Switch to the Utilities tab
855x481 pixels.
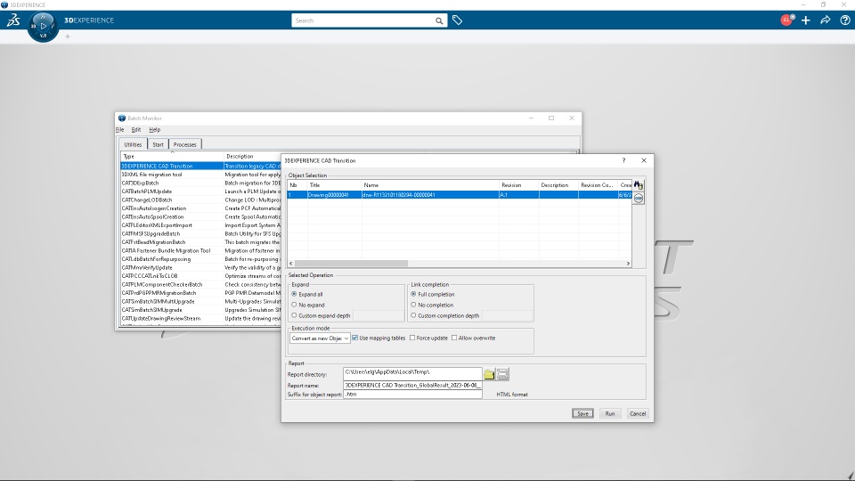(133, 144)
